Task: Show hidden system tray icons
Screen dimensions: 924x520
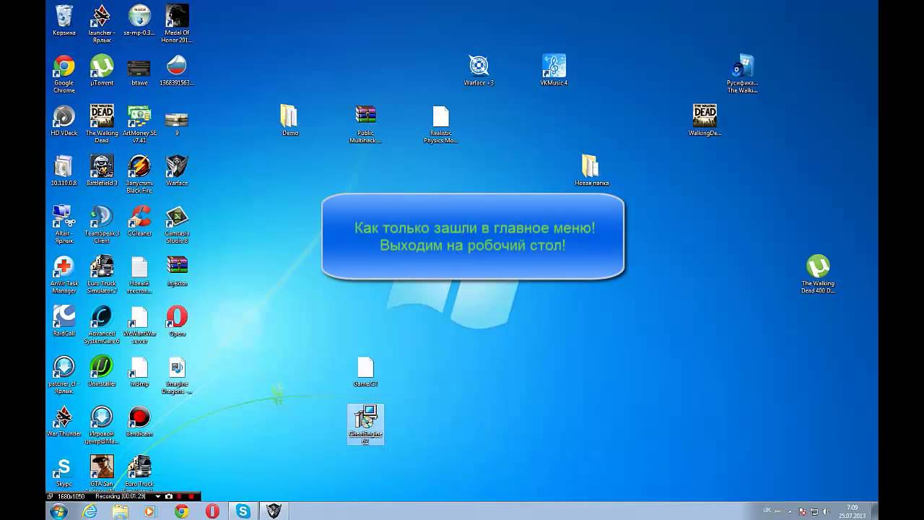Action: 788,511
